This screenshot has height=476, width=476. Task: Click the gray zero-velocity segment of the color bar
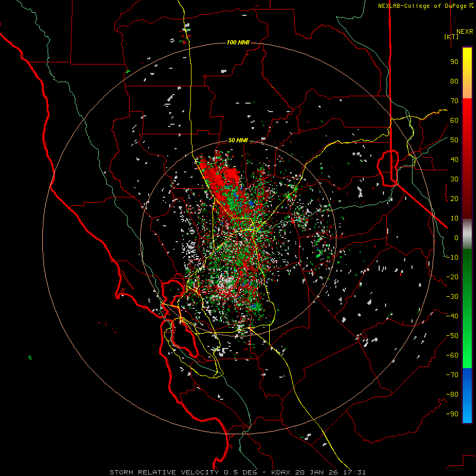467,234
